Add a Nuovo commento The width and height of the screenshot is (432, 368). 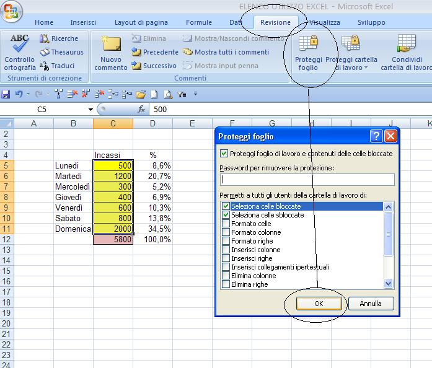111,53
